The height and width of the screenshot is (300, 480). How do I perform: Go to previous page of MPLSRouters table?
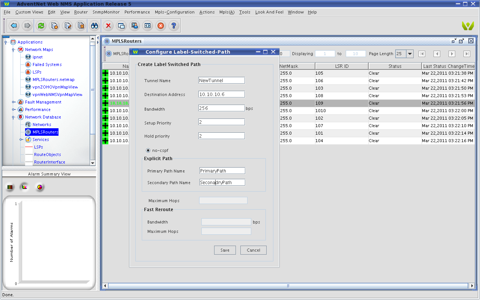[x=437, y=54]
